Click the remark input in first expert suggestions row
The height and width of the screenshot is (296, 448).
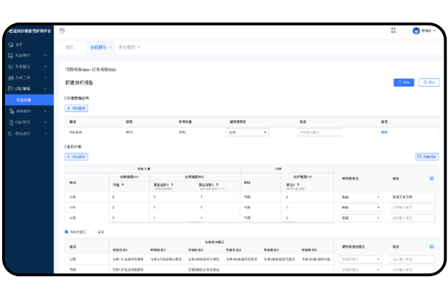(412, 259)
